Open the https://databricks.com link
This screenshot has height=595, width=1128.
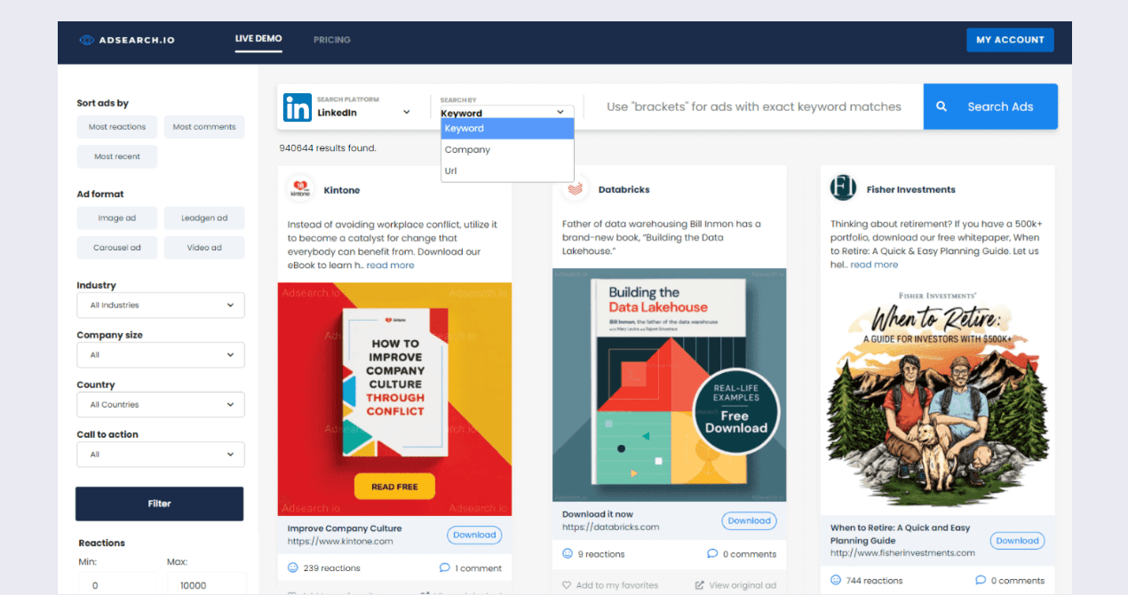tap(611, 528)
